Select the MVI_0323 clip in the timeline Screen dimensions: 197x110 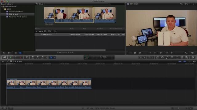click(49, 83)
